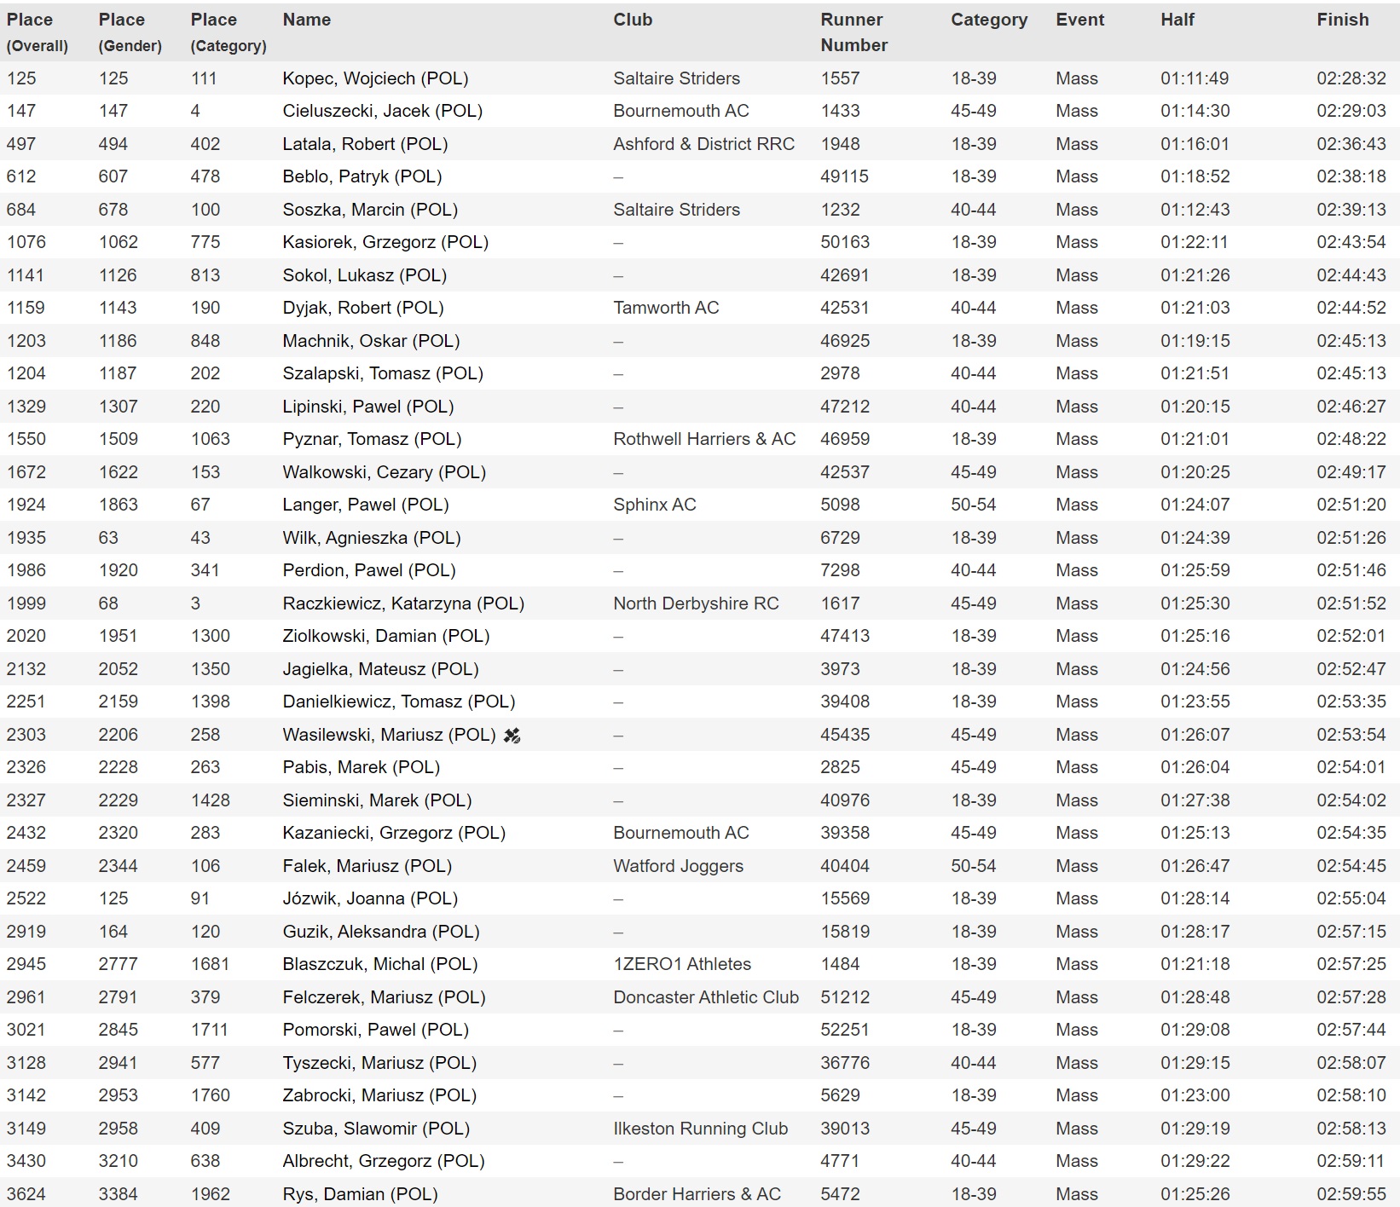This screenshot has height=1207, width=1400.
Task: Click the Category column header
Action: click(989, 20)
